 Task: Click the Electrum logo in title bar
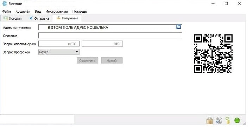[x=5, y=4]
